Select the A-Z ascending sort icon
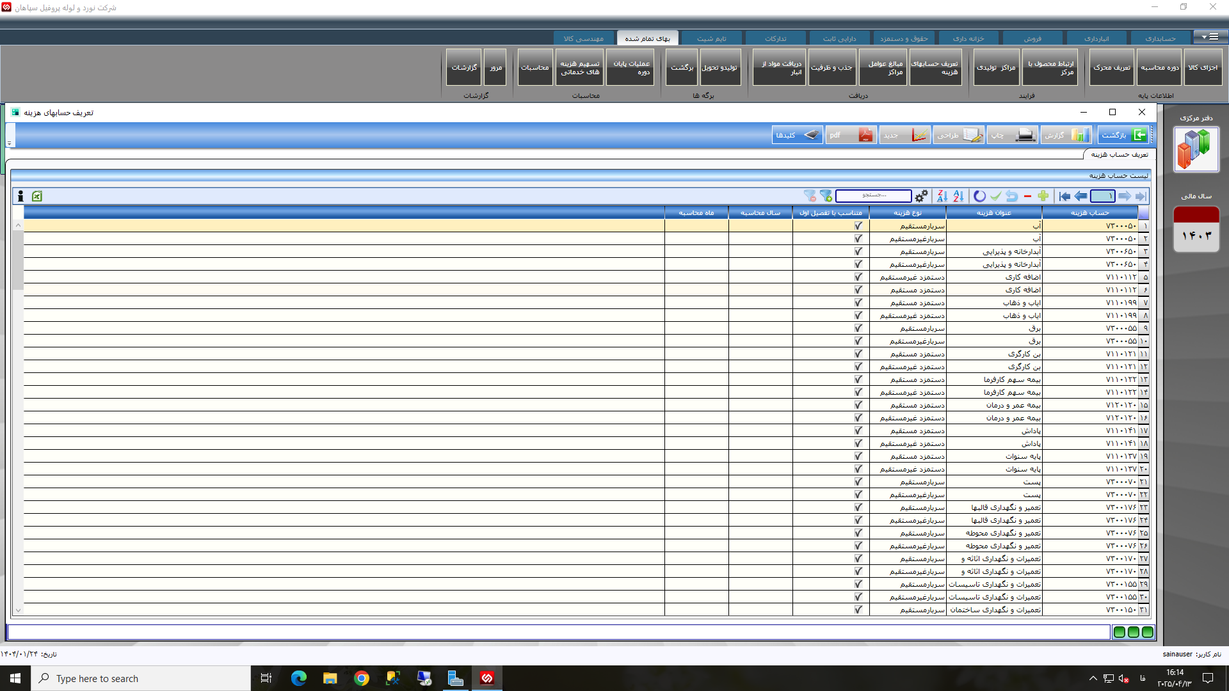Image resolution: width=1229 pixels, height=691 pixels. (960, 196)
